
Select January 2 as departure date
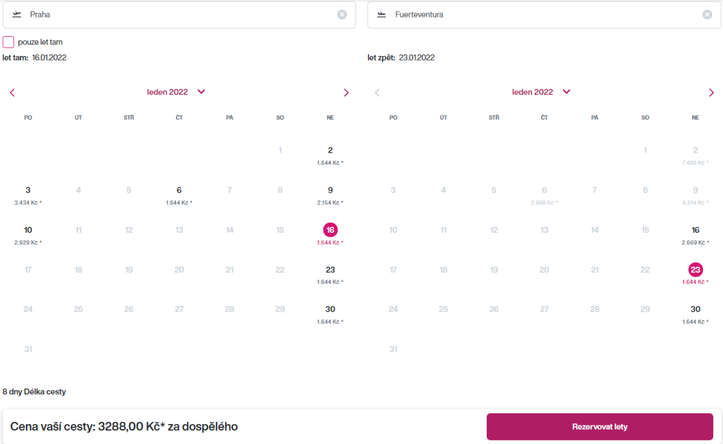[x=330, y=154]
